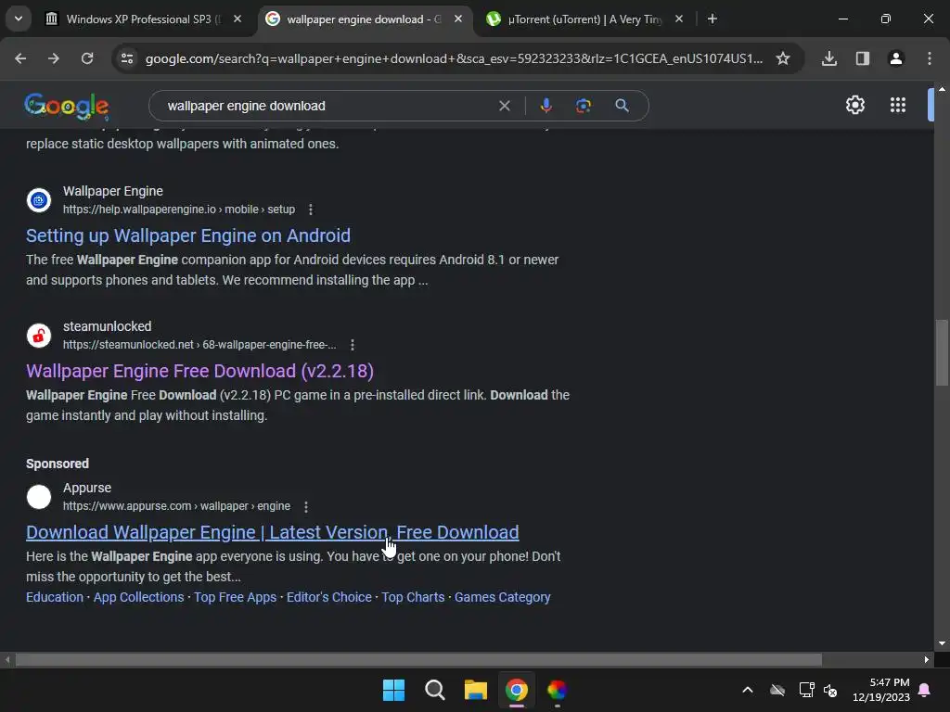
Task: Click the muted volume tray icon
Action: pos(830,690)
